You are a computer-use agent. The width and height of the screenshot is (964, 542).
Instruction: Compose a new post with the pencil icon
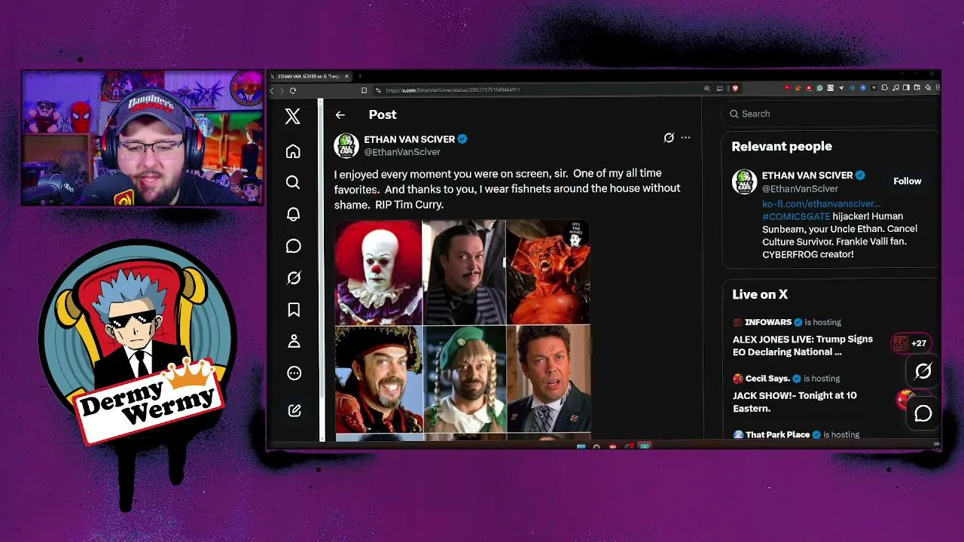click(294, 410)
